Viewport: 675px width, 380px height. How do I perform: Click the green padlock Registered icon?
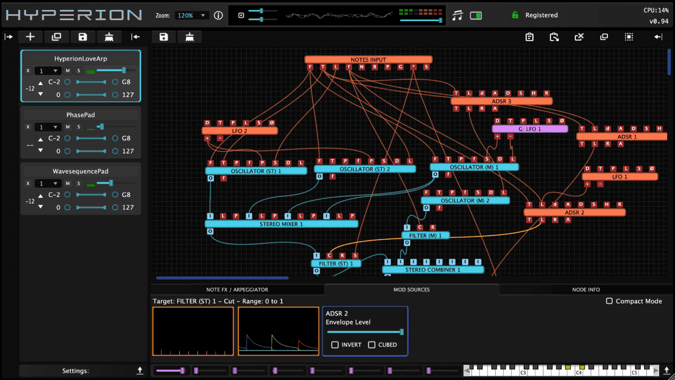[x=515, y=15]
